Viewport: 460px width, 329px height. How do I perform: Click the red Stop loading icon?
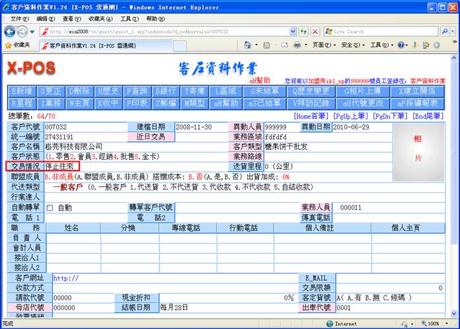314,32
